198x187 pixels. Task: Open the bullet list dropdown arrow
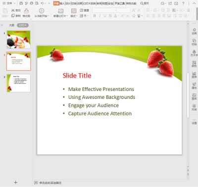[x=151, y=10]
